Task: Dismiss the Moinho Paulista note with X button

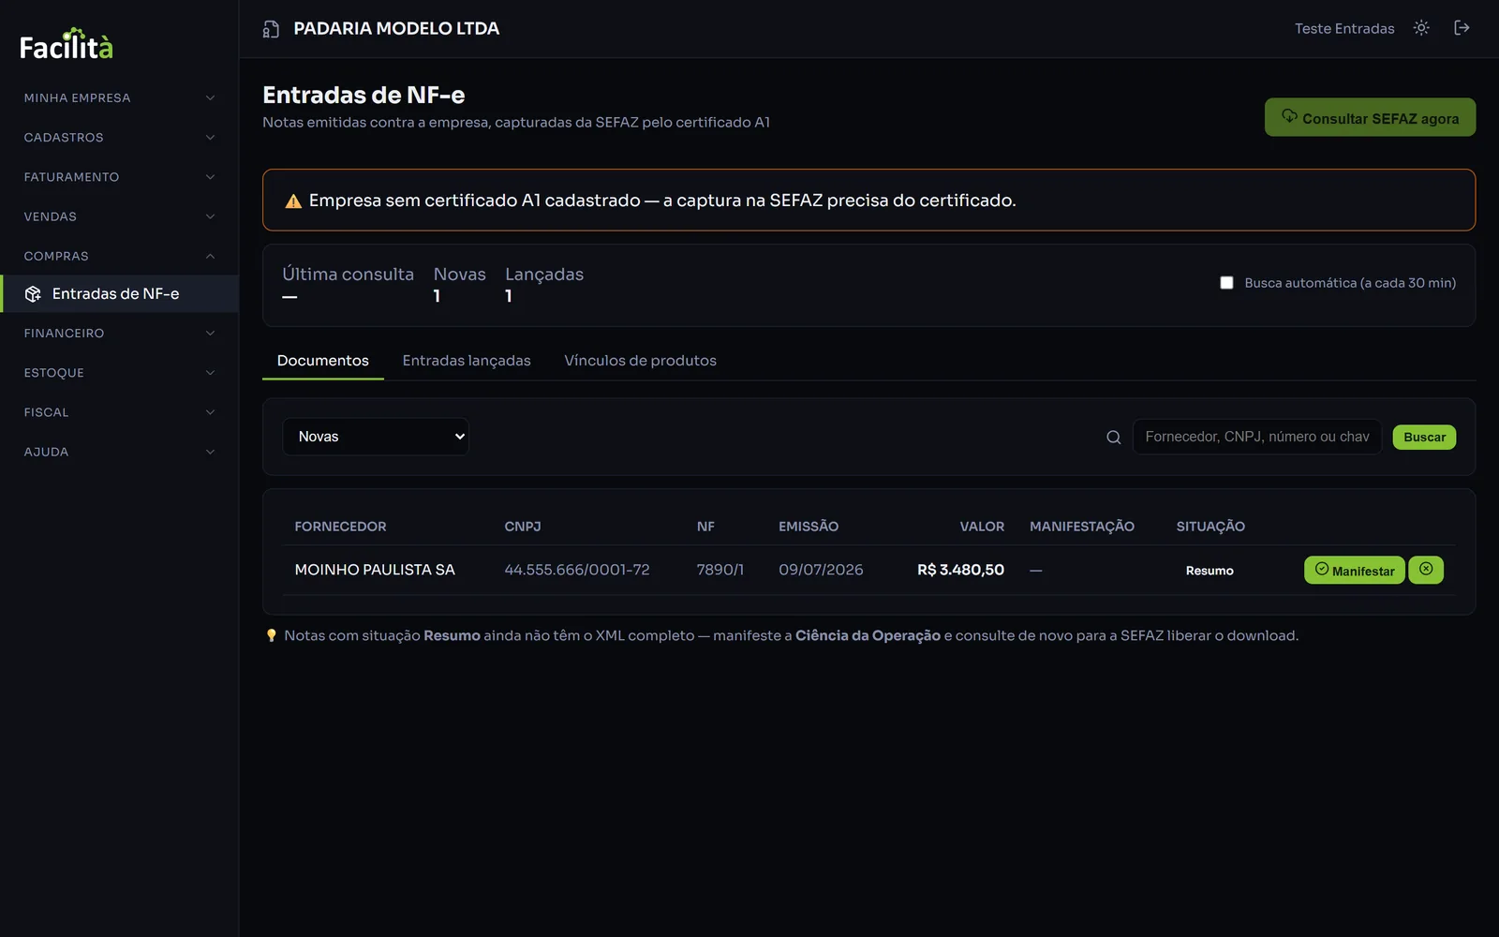Action: click(1426, 570)
